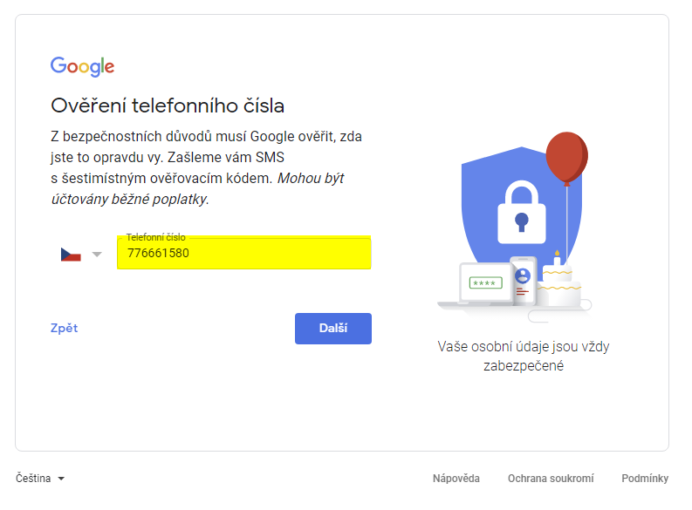The width and height of the screenshot is (692, 510).
Task: Click the birthday cake illustration
Action: click(559, 280)
